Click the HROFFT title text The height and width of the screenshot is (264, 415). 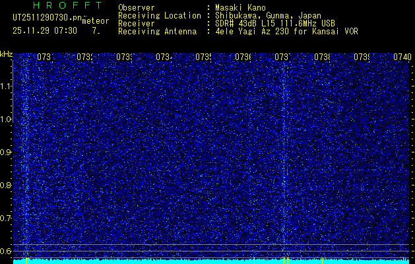click(x=68, y=5)
